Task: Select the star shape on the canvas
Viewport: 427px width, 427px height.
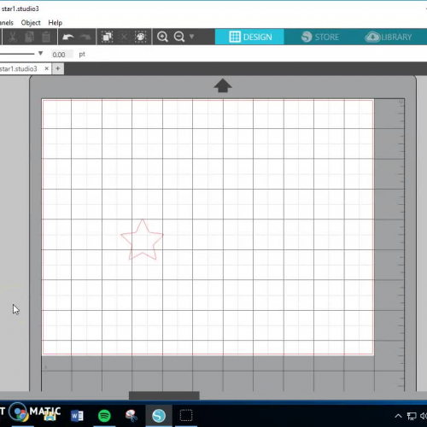Action: coord(142,240)
